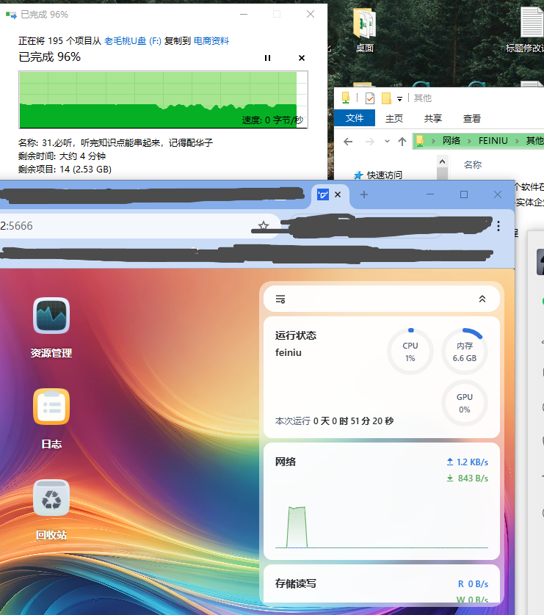Maximize the browser window
This screenshot has width=544, height=615.
(x=464, y=194)
